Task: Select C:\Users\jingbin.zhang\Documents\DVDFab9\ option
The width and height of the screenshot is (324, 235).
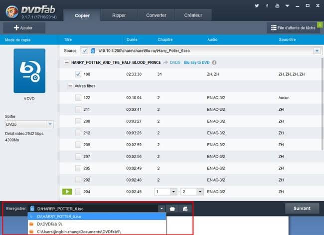Action: pos(97,232)
